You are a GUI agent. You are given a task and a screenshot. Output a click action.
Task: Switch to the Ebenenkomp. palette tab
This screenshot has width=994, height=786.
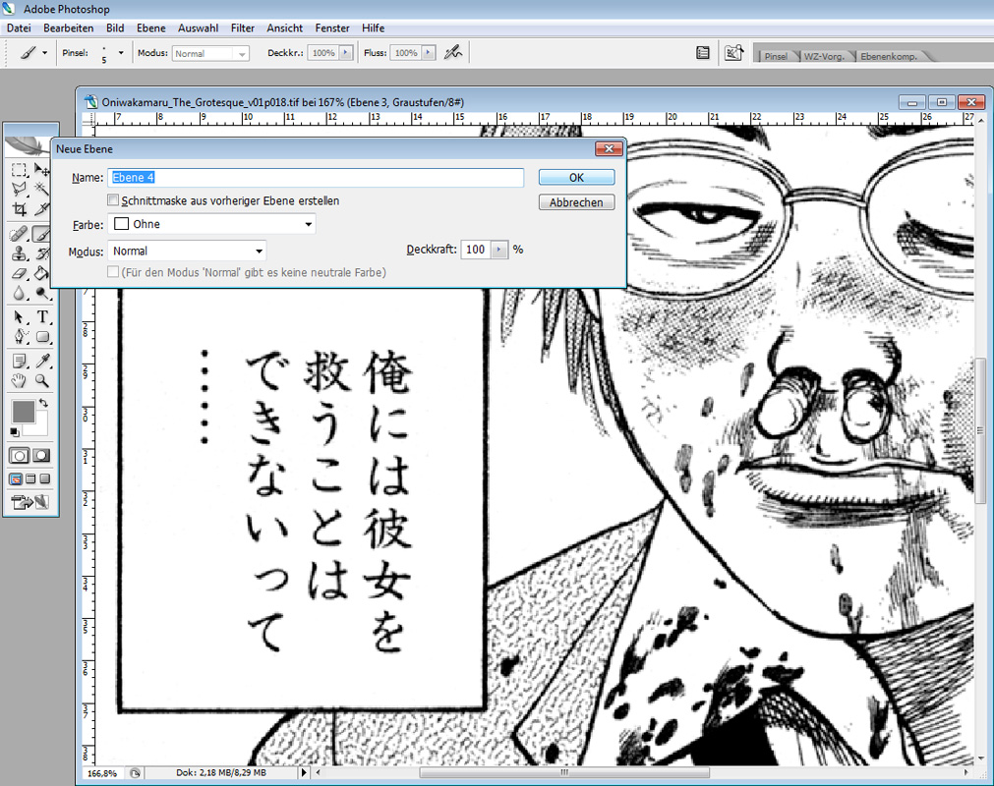(889, 56)
